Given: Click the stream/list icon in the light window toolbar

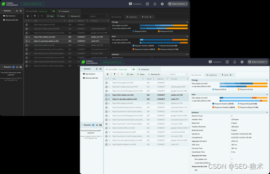Looking at the screenshot, I should point(107,74).
